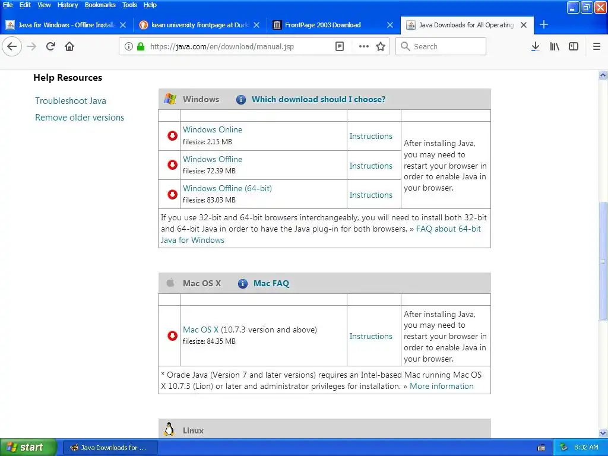Open the Tools menu
This screenshot has height=456, width=608.
pos(129,5)
